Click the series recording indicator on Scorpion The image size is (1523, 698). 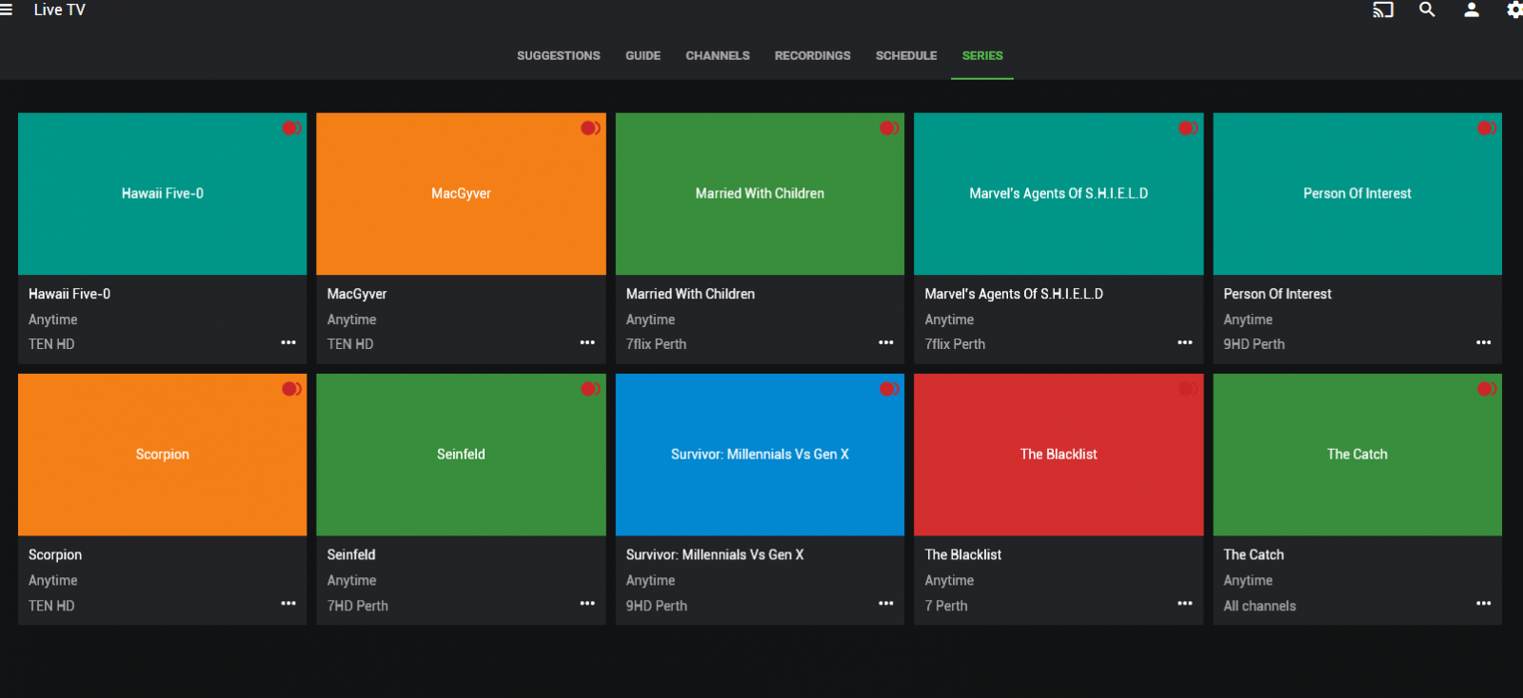[x=291, y=388]
